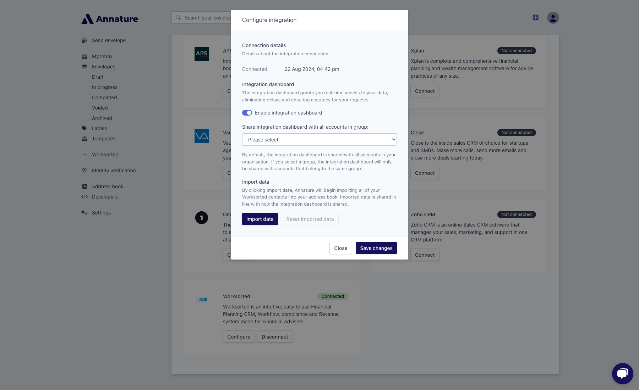The height and width of the screenshot is (390, 639).
Task: Disable the integration dashboard toggle
Action: 247,112
